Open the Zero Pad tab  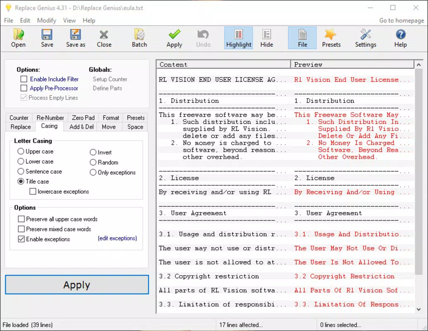(83, 118)
